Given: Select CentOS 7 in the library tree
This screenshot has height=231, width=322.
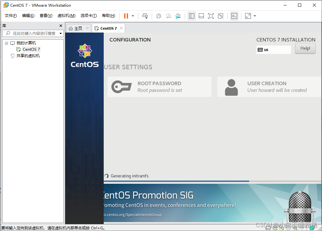Looking at the screenshot, I should 31,49.
